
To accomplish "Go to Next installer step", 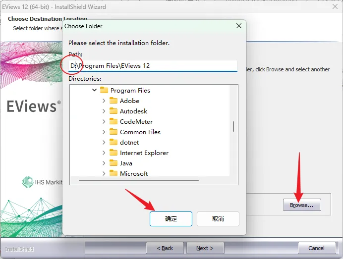I will coord(205,248).
